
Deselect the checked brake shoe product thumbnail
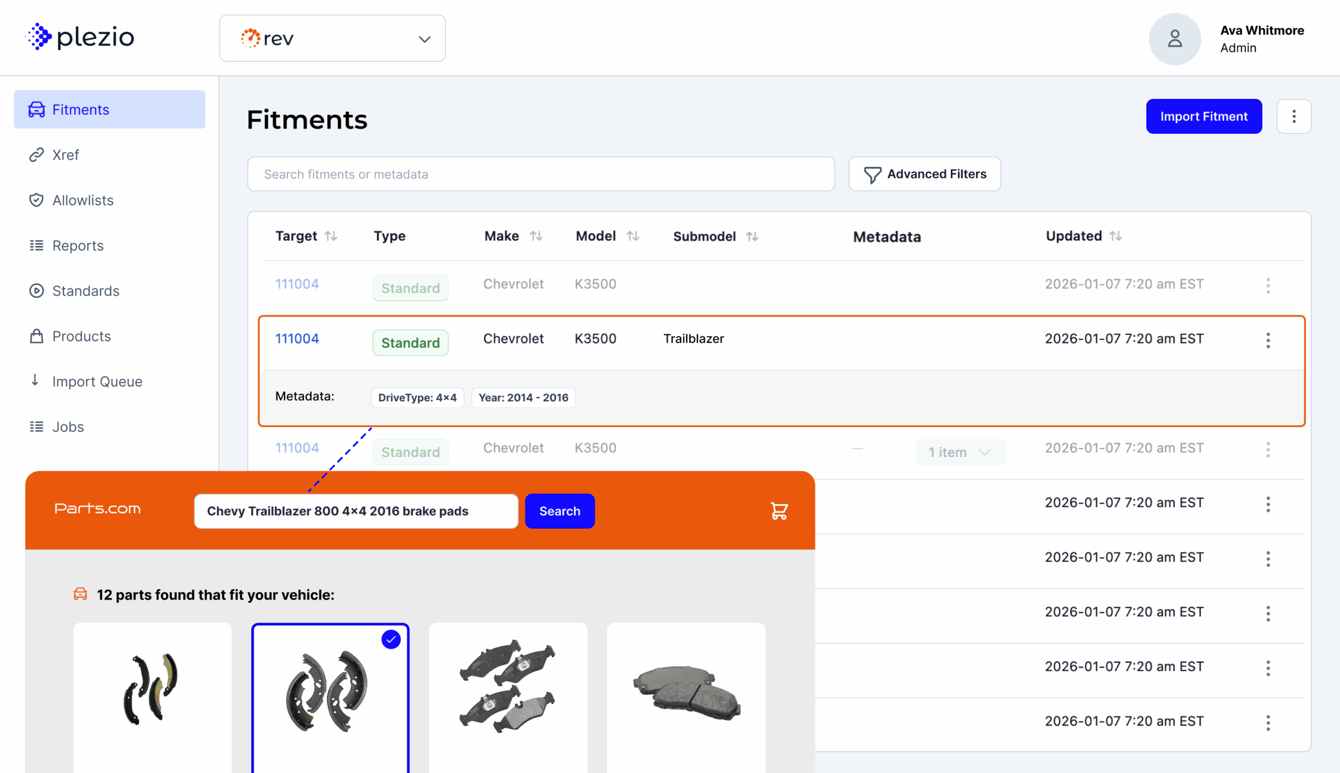pos(390,640)
